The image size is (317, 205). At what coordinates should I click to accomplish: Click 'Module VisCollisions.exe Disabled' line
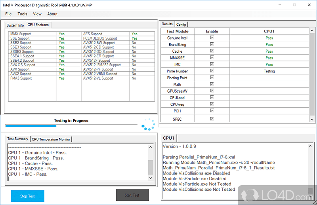click(197, 173)
